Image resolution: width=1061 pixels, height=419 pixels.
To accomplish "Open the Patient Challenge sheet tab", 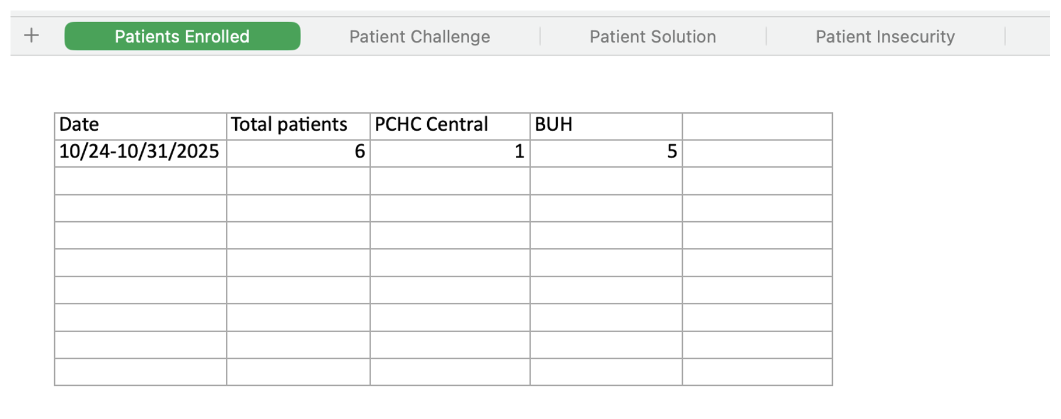I will tap(420, 37).
